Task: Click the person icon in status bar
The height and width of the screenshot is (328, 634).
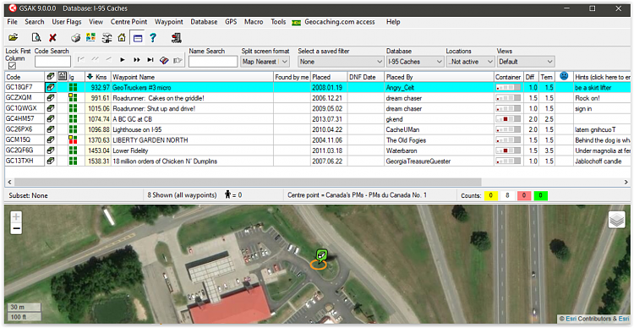Action: click(x=227, y=195)
